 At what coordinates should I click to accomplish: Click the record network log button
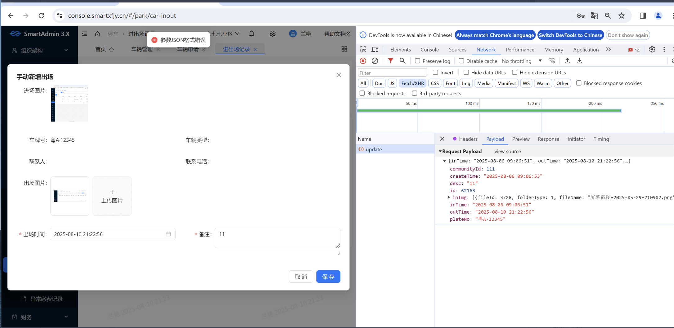point(363,61)
